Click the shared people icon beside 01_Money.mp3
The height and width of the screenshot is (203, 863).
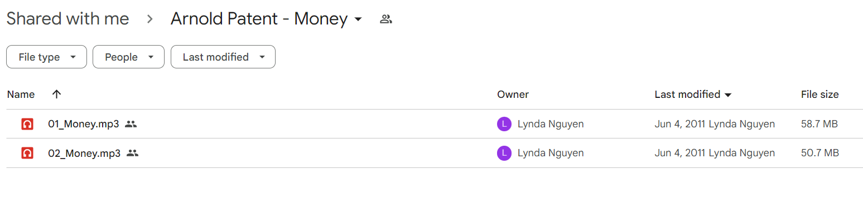click(131, 124)
